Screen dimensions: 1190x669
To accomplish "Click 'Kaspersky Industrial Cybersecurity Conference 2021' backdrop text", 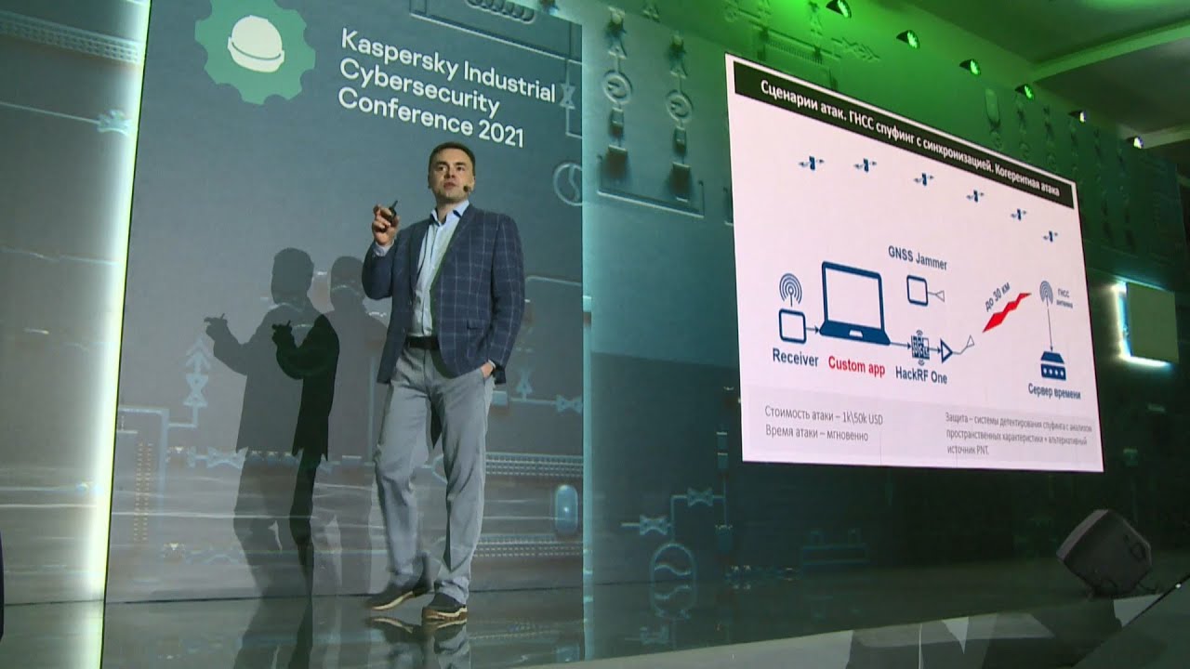I will 448,87.
